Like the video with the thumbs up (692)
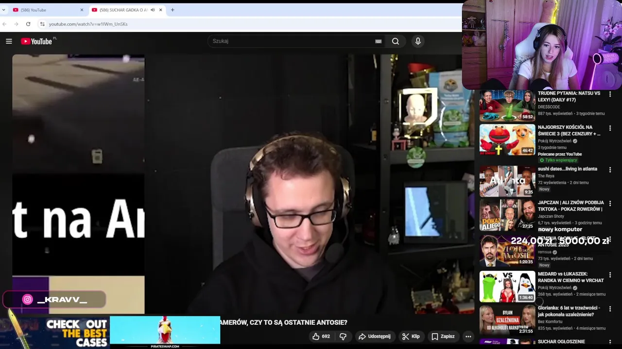Viewport: 622px width, 349px height. 321,336
